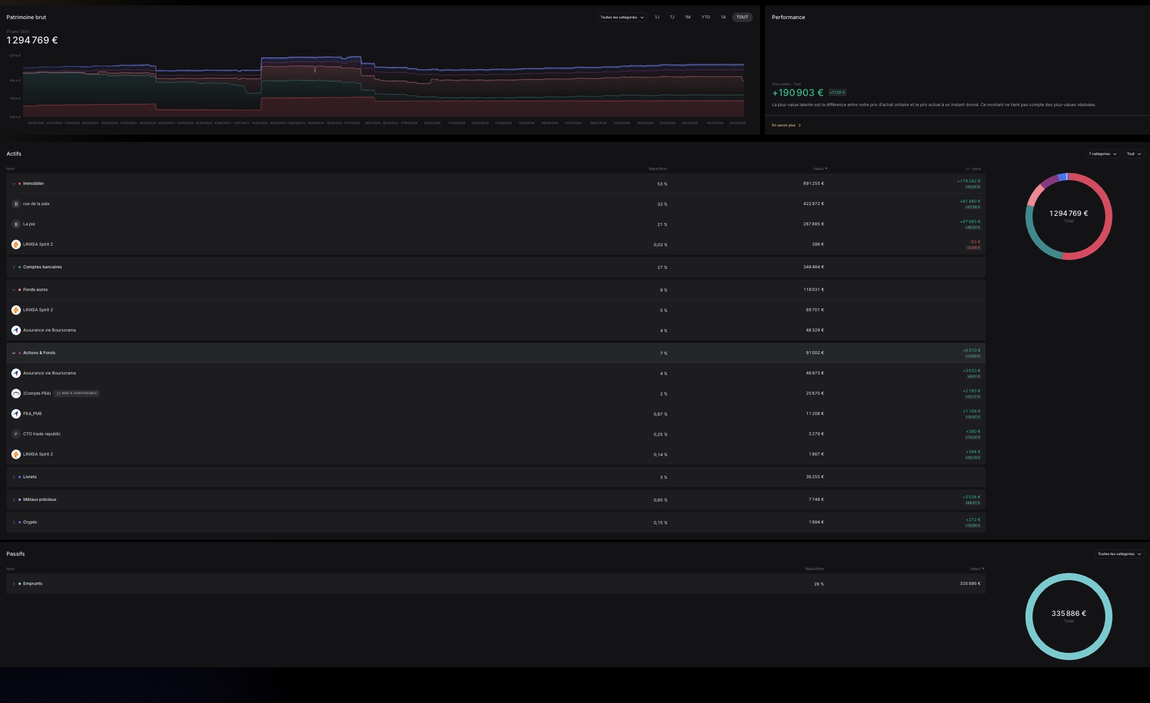The image size is (1150, 703).
Task: Open the 'Toutes les catégories' chart dropdown
Action: pyautogui.click(x=622, y=17)
